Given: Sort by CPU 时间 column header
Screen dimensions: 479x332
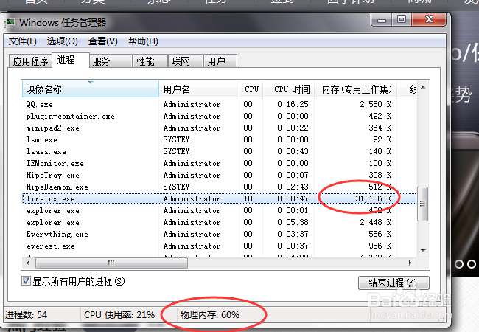Looking at the screenshot, I should [x=289, y=89].
